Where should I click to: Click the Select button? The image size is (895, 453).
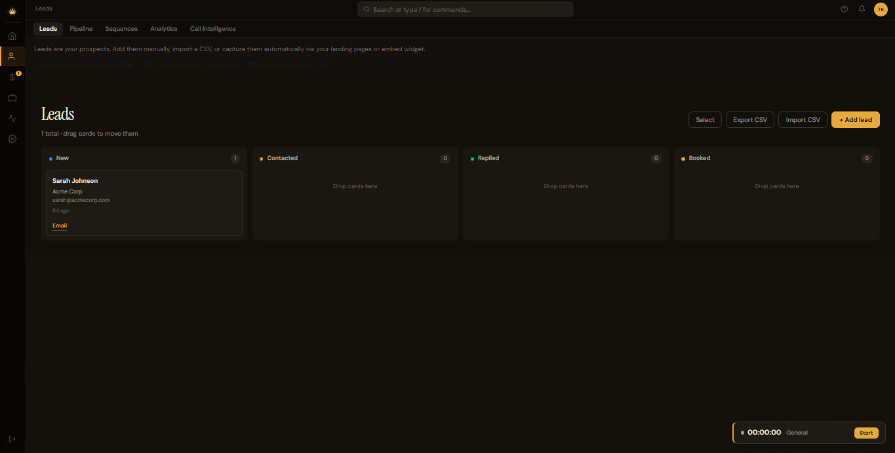(x=705, y=120)
